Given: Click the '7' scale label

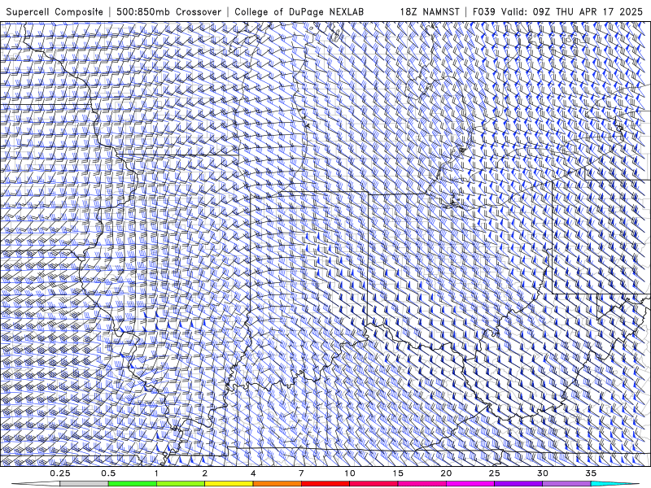Looking at the screenshot, I should coord(301,473).
